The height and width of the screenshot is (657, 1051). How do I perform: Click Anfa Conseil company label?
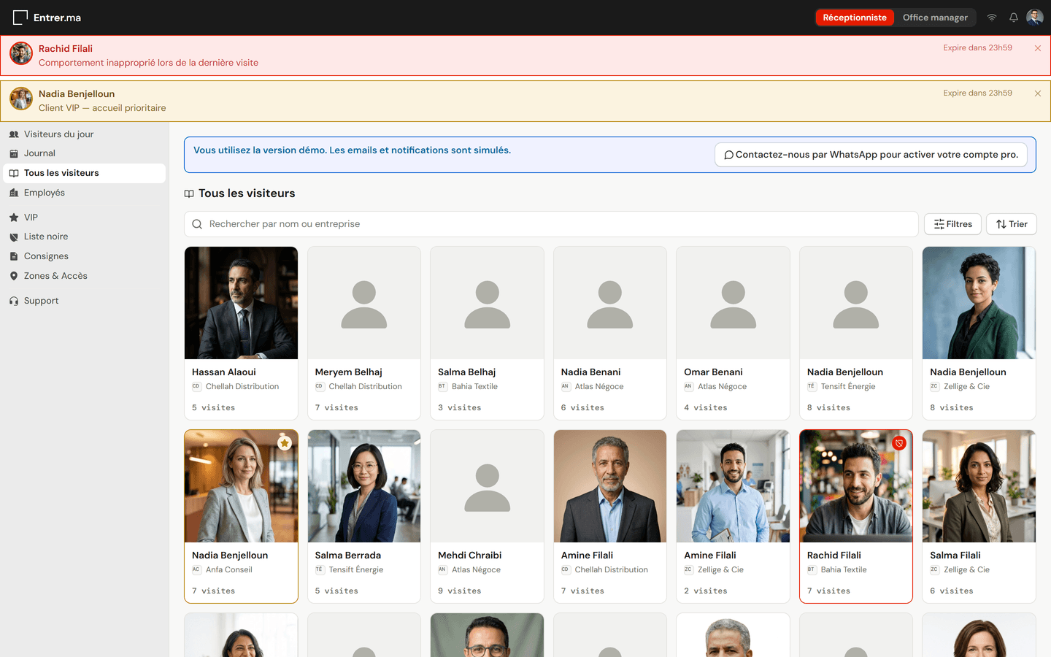pyautogui.click(x=229, y=570)
